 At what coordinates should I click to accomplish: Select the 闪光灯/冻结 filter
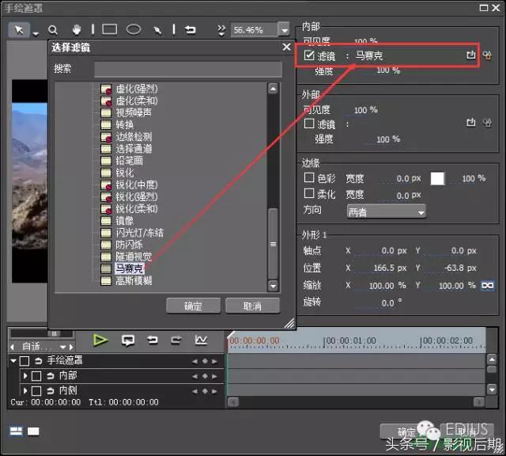[x=139, y=233]
